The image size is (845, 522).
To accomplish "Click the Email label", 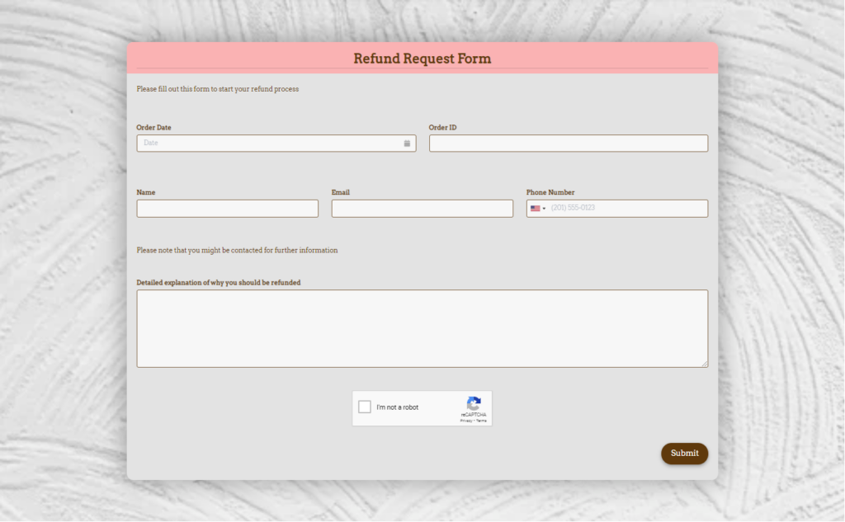I will tap(341, 192).
